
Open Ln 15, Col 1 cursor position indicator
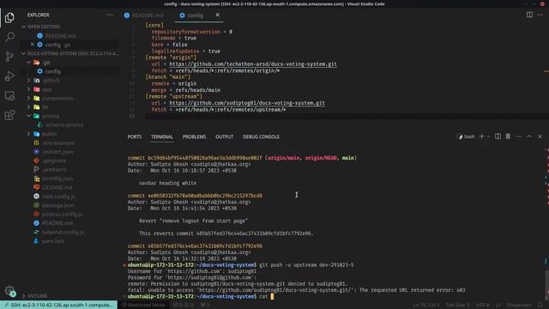[x=425, y=306]
